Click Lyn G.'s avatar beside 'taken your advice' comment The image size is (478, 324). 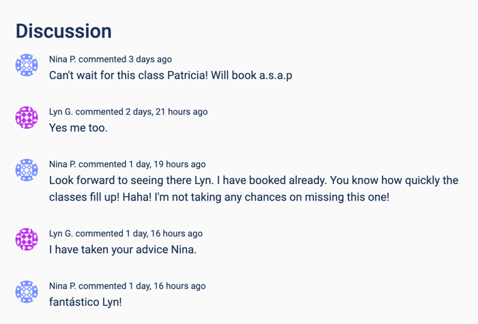[x=27, y=239]
